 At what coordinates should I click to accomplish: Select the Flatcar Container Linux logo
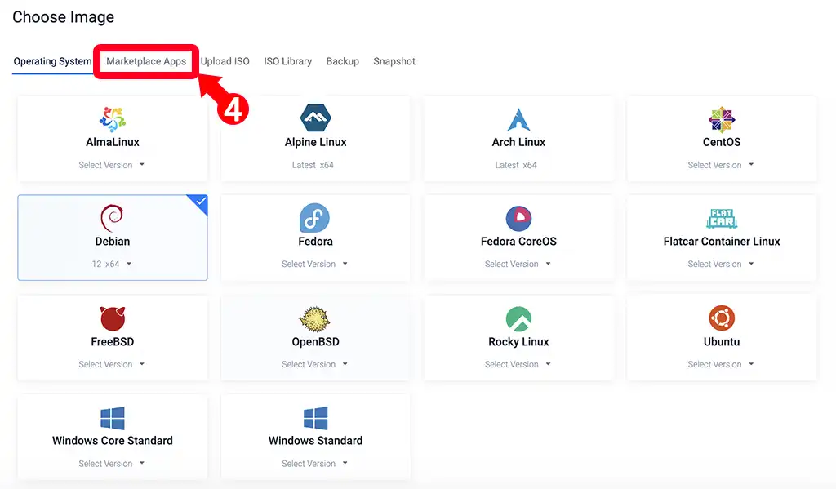(x=722, y=218)
